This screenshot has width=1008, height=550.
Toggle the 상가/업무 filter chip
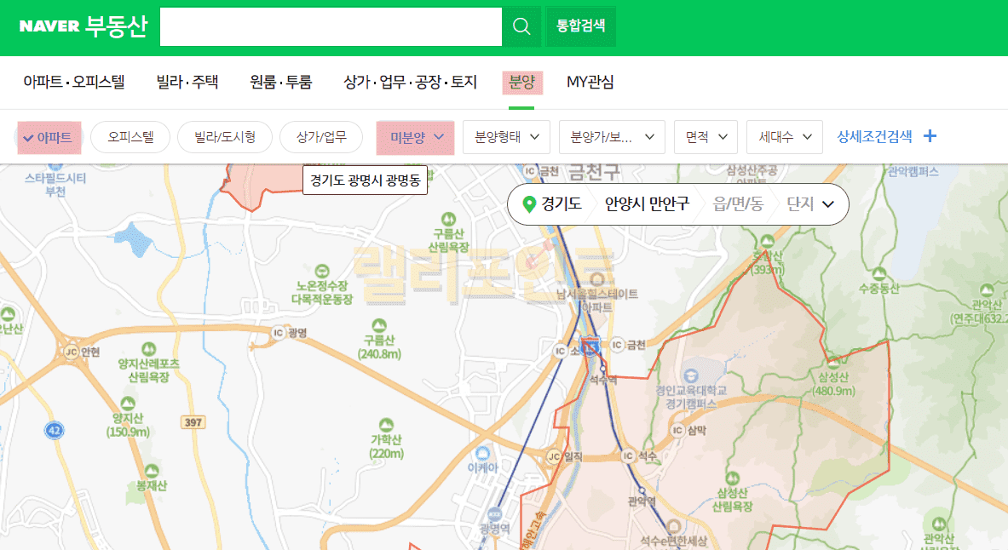click(x=321, y=137)
